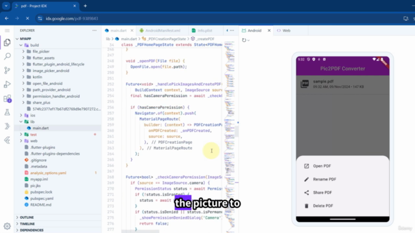This screenshot has height=233, width=415.
Task: Select Rename PDF in bottom sheet
Action: 342,179
